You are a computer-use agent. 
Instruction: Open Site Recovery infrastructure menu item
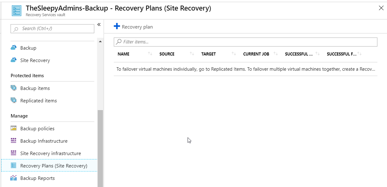pyautogui.click(x=50, y=153)
